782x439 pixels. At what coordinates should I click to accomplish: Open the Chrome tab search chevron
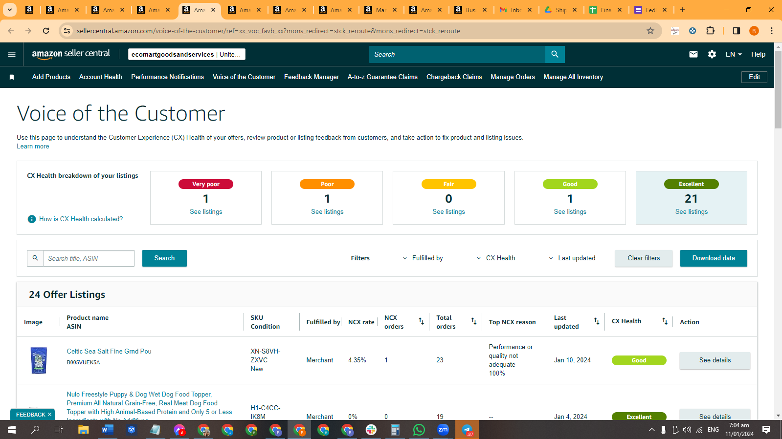[10, 10]
